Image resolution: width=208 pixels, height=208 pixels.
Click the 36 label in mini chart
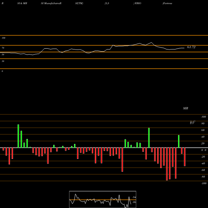coord(134,202)
